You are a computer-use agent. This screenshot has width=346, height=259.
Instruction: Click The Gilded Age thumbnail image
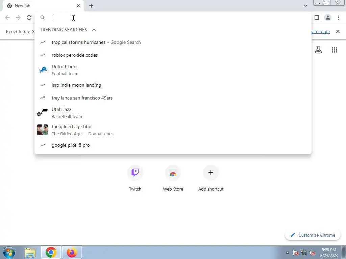[x=43, y=130]
